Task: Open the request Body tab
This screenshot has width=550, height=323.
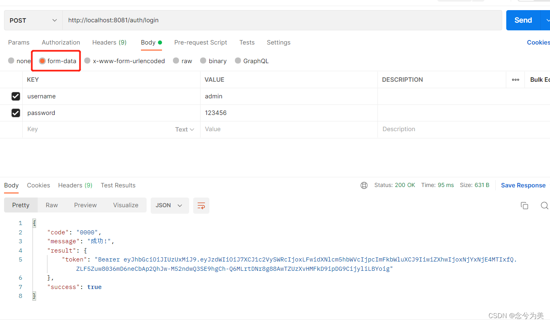Action: [x=151, y=42]
